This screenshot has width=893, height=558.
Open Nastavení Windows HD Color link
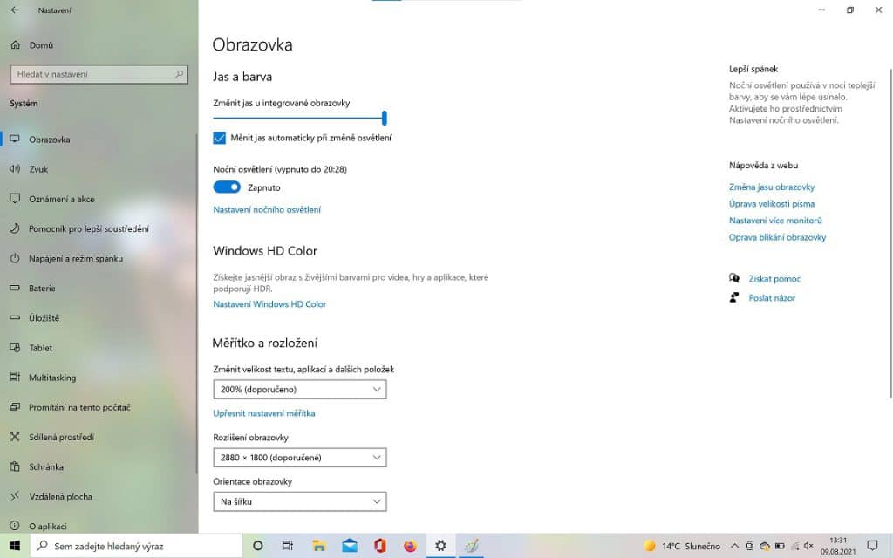pyautogui.click(x=269, y=304)
